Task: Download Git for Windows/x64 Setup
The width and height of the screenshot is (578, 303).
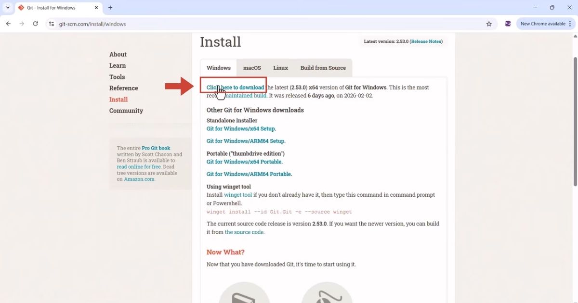Action: click(x=241, y=129)
